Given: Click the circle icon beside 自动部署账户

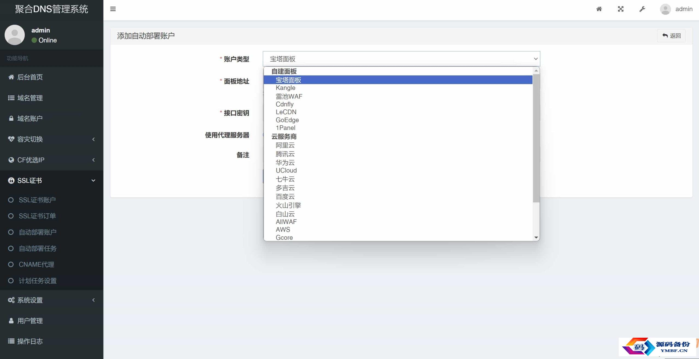Looking at the screenshot, I should (11, 232).
